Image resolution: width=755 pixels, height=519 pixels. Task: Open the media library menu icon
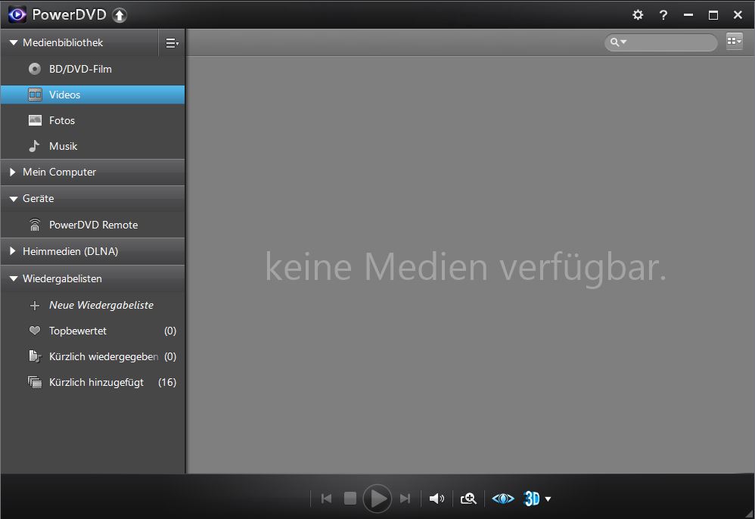click(172, 43)
